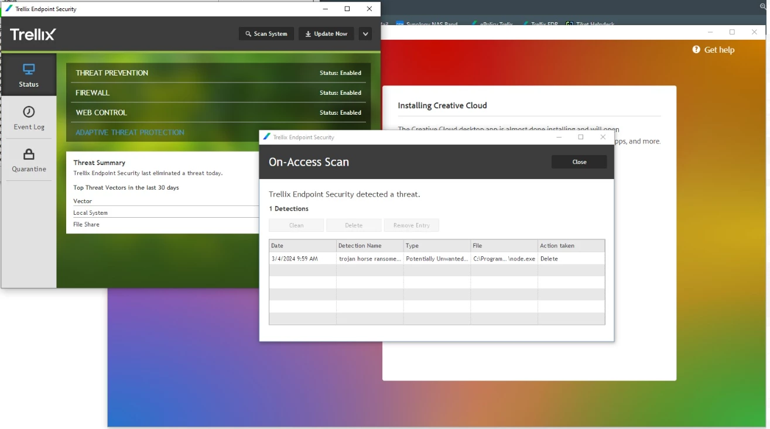770x429 pixels.
Task: Select the 3/4/2024 9:59 AM date cell
Action: pyautogui.click(x=303, y=259)
